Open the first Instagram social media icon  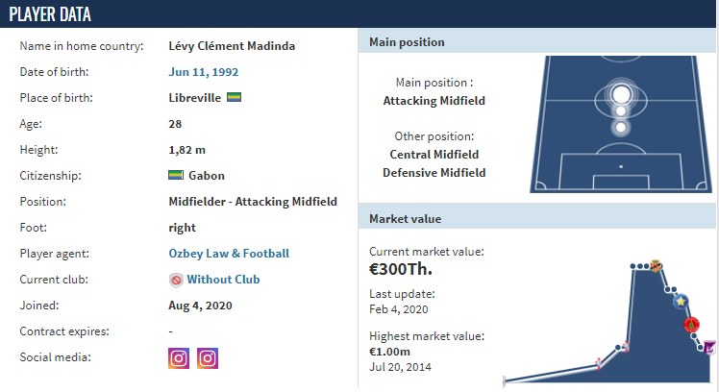coord(179,358)
